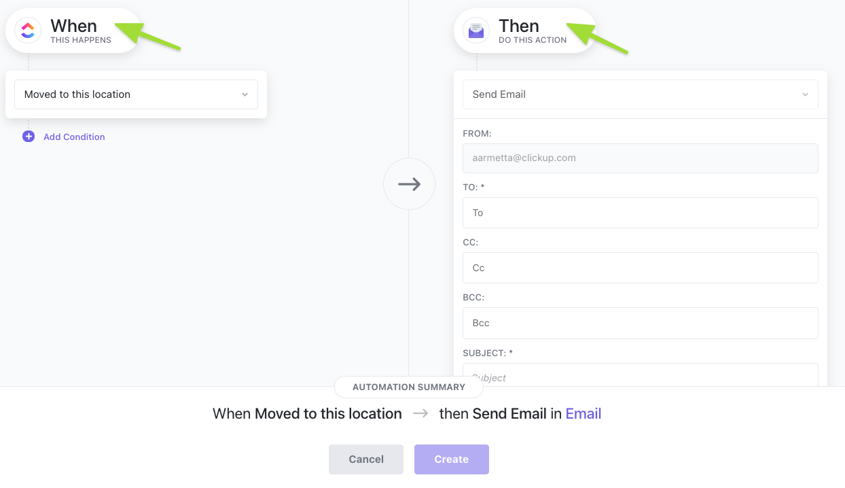
Task: Click into the Subject field
Action: click(640, 376)
